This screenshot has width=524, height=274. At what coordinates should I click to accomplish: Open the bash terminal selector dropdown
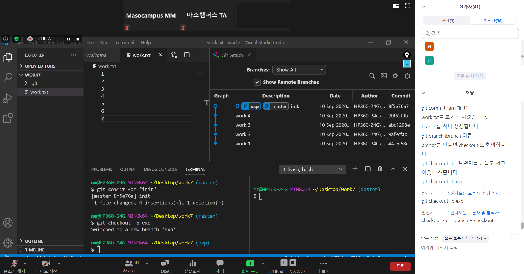tap(312, 170)
